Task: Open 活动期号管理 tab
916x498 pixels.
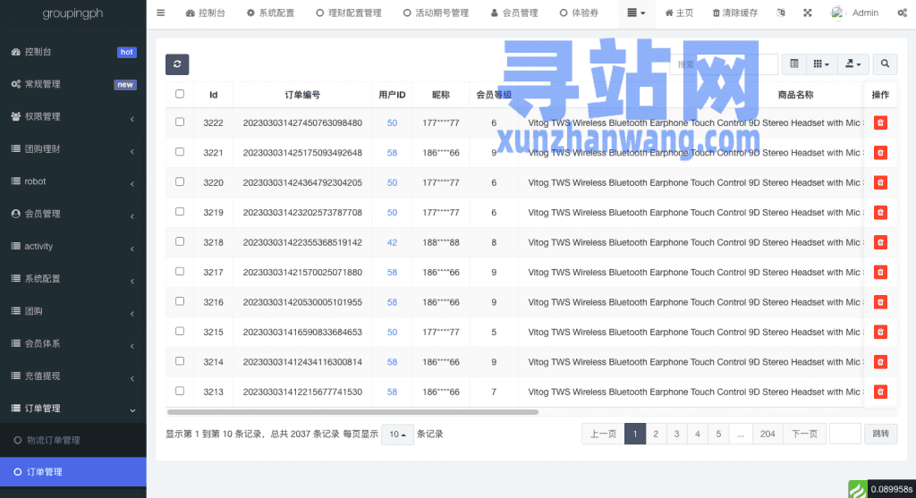Action: click(436, 13)
